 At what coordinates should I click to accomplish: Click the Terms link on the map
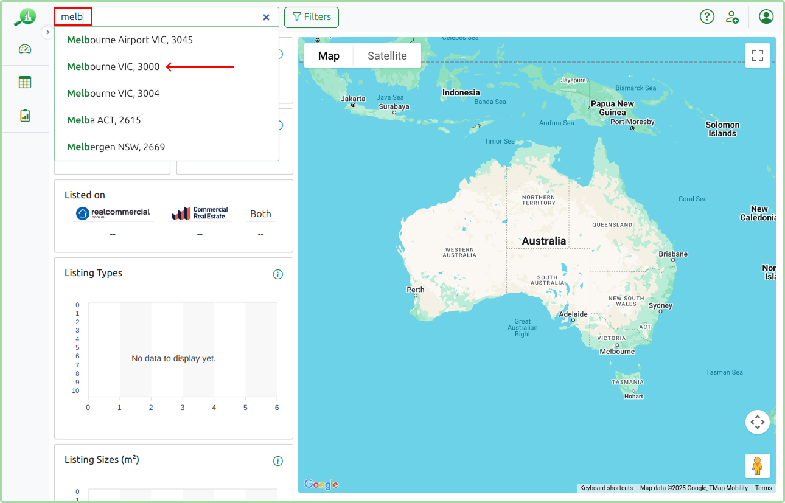pyautogui.click(x=763, y=488)
